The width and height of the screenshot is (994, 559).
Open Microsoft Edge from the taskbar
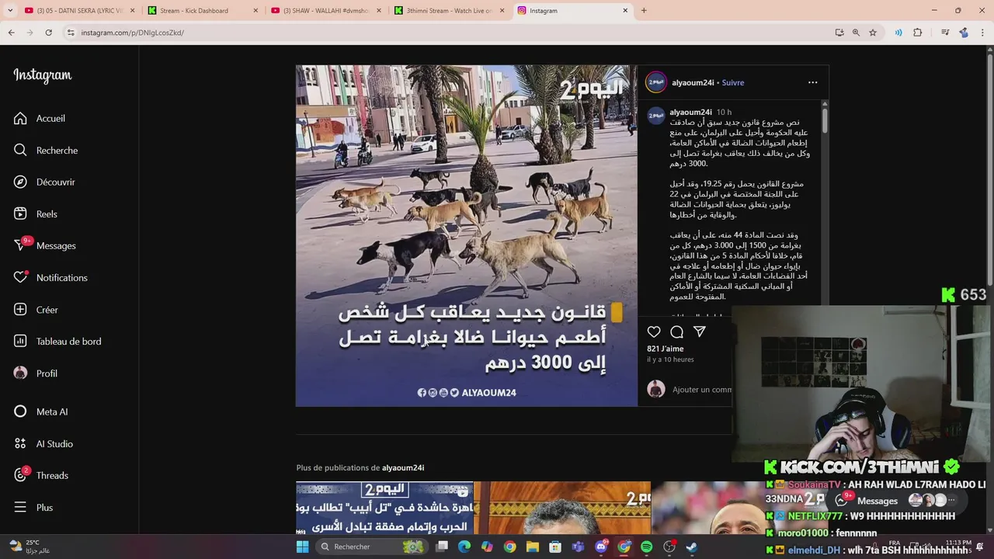point(464,547)
